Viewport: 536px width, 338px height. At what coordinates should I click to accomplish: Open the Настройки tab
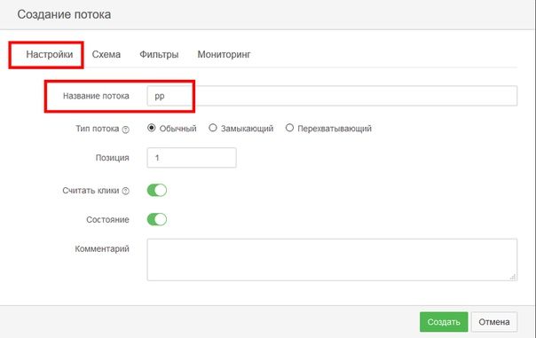[49, 54]
